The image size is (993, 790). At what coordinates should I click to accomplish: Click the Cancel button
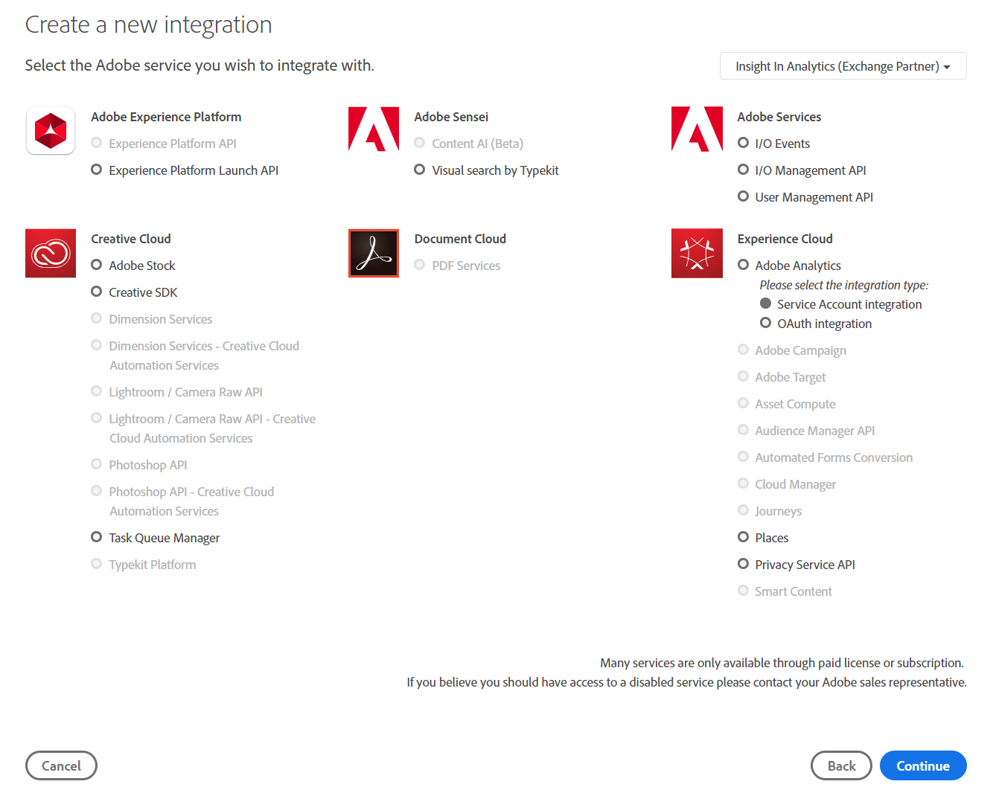[61, 765]
